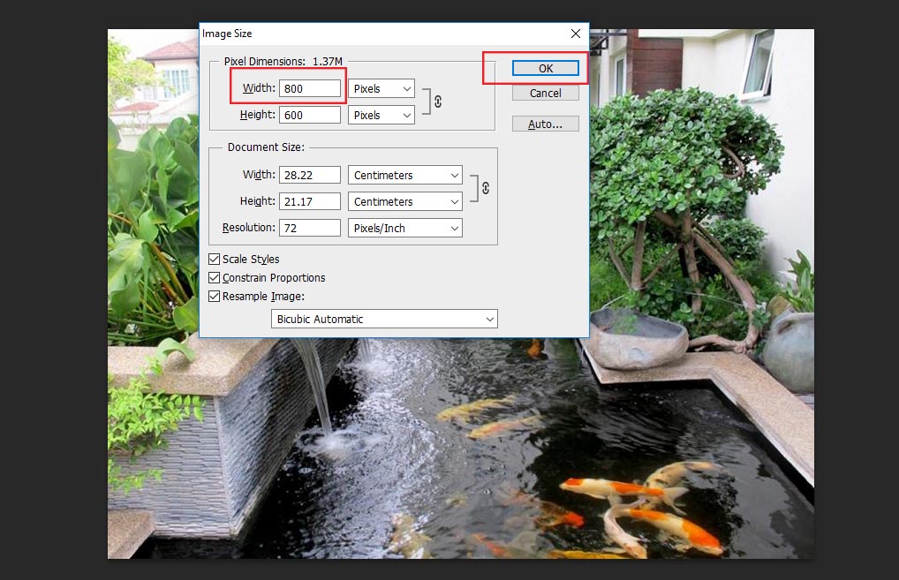Click the document Width field showing 28.22
899x580 pixels.
(309, 174)
